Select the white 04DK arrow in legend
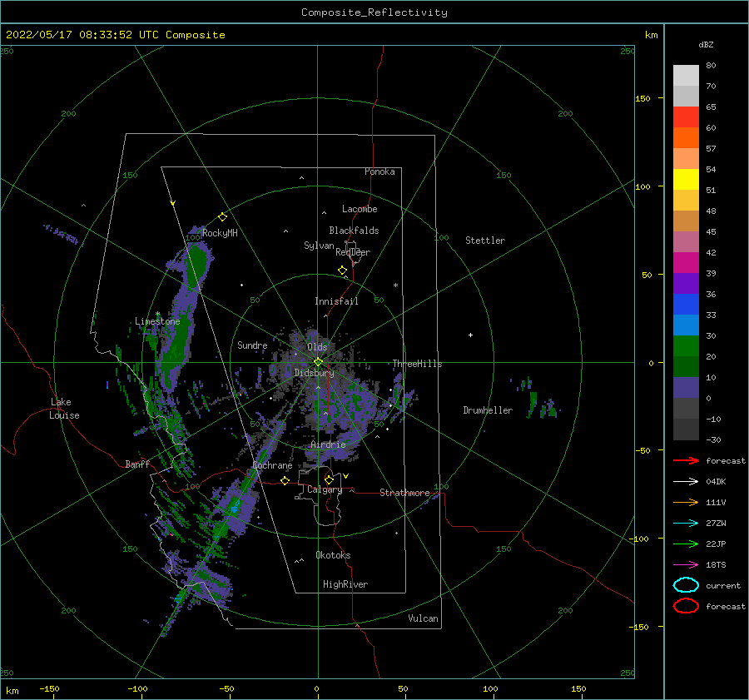This screenshot has height=700, width=749. 686,482
